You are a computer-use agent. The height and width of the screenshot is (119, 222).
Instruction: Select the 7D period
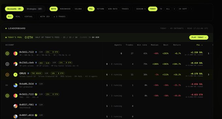pos(161,9)
